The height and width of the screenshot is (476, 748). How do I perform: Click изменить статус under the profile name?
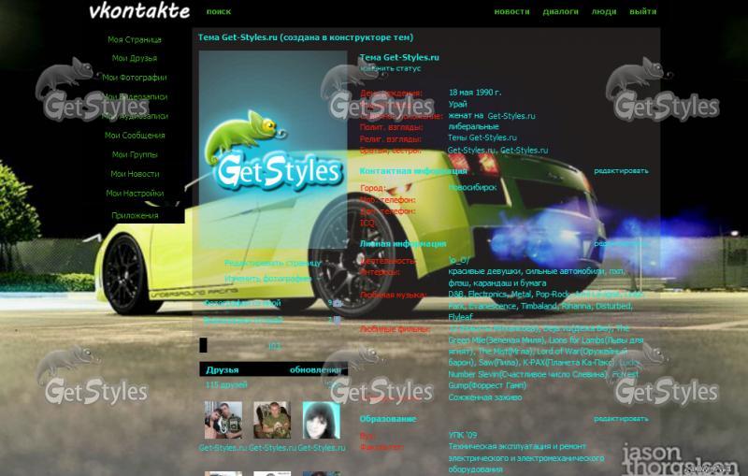[391, 68]
